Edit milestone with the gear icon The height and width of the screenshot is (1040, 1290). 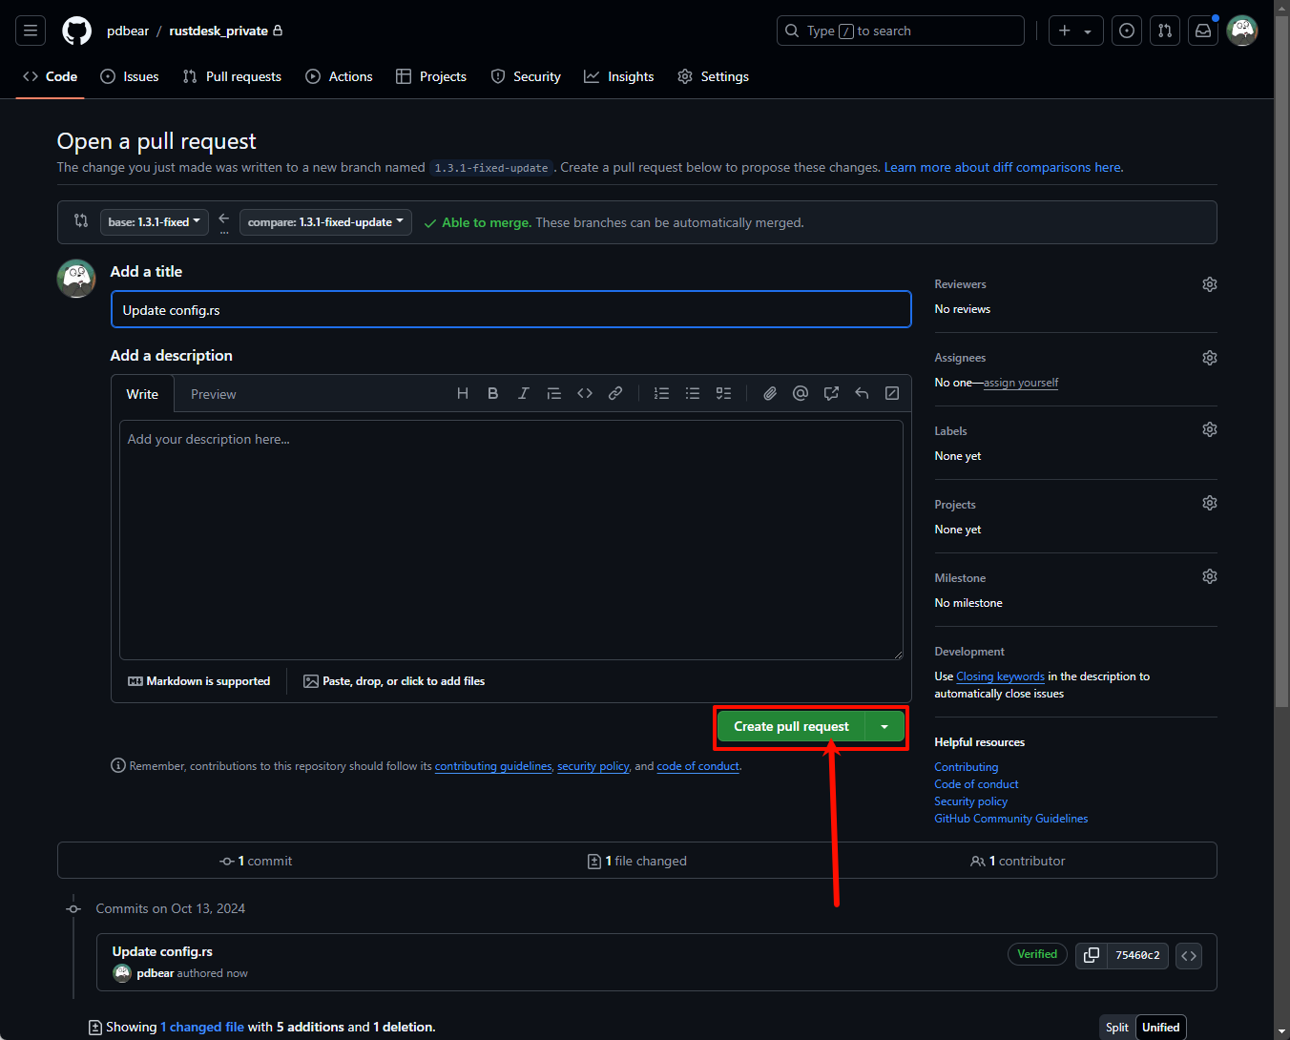(1210, 576)
